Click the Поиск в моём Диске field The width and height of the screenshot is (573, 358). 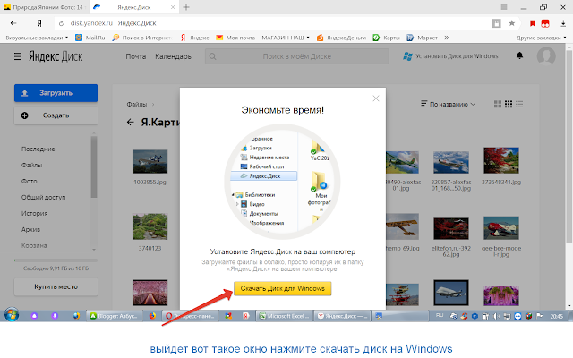[x=296, y=56]
